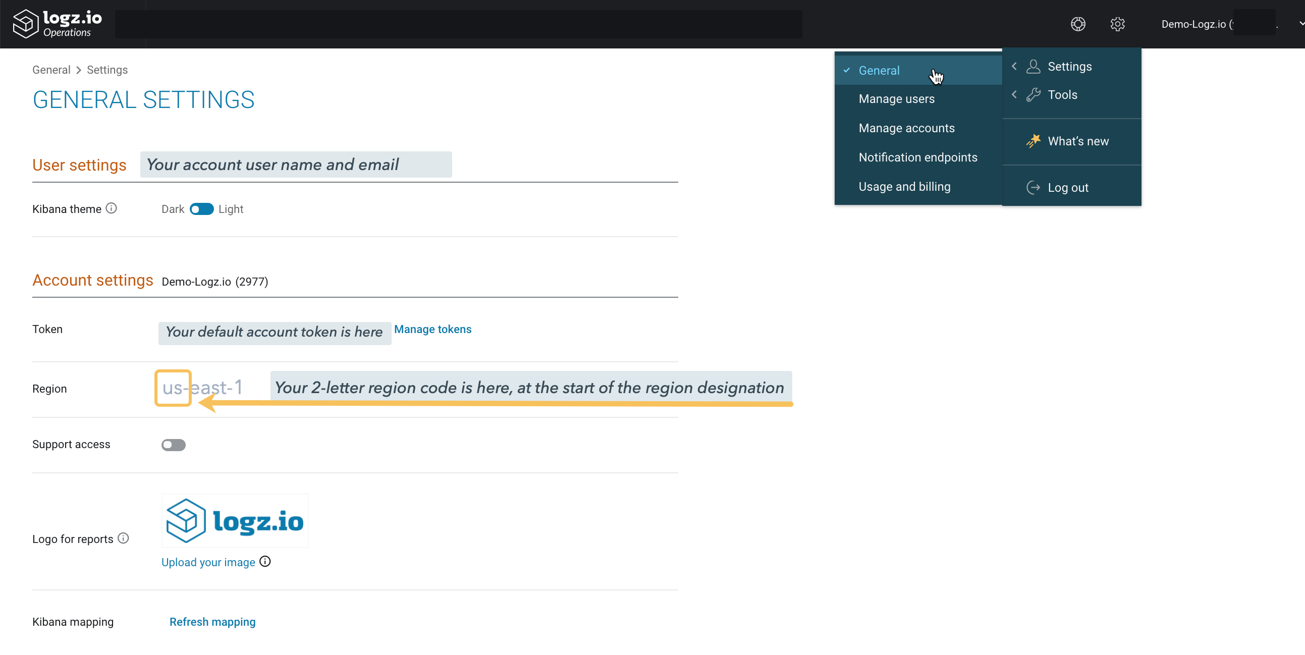Click info icon beside Upload your image
Screen dimensions: 1305x655
(265, 561)
